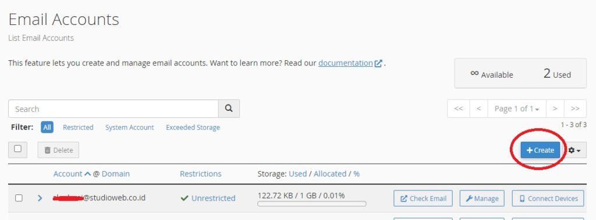Select the All filter
The height and width of the screenshot is (220, 596).
click(x=47, y=128)
